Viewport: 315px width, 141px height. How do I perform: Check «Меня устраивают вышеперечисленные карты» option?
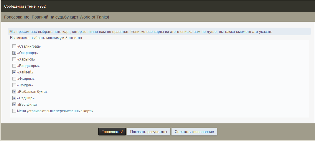click(14, 111)
